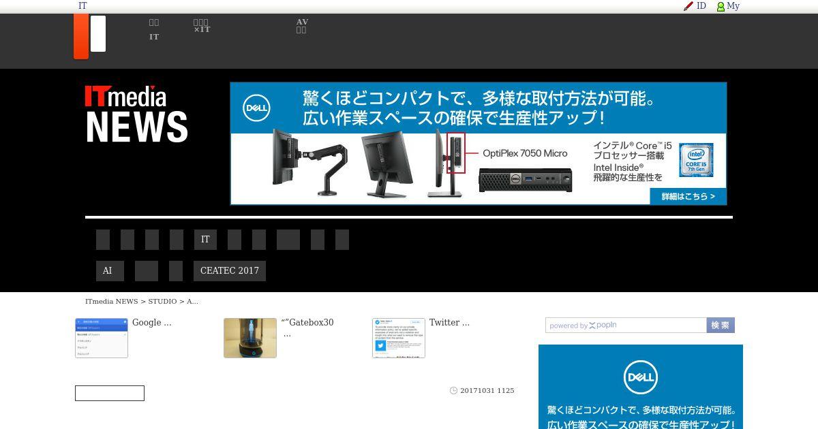Open the CEATEC 2017 topic tag

230,271
